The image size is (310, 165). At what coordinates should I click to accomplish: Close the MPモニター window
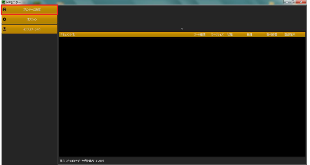click(x=302, y=2)
